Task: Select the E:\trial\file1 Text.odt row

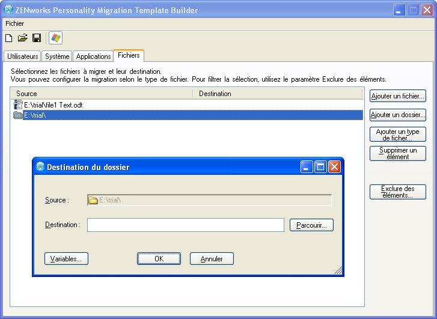Action: (x=187, y=105)
